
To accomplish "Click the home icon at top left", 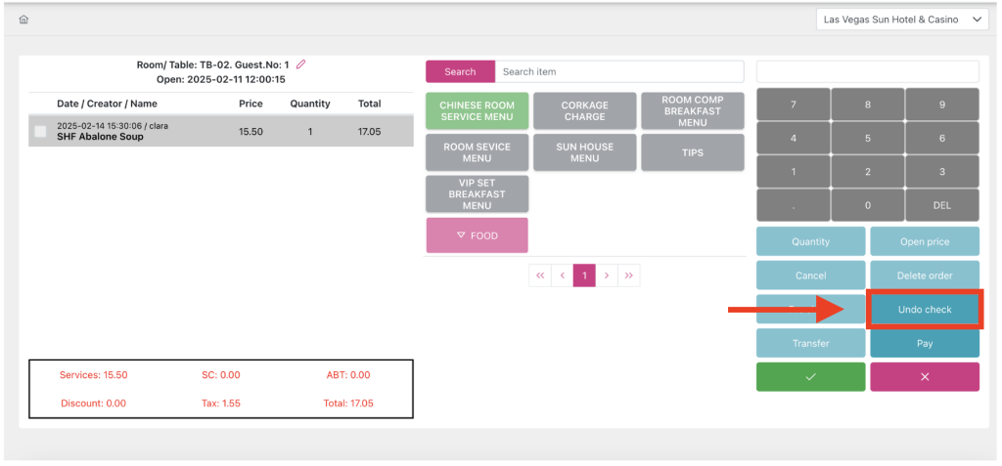I will [23, 20].
